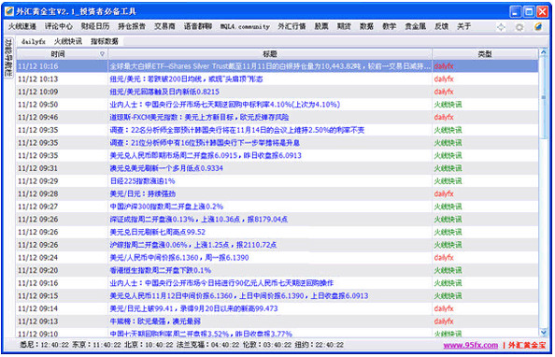Click the vertical scrollbar thumb of the news list

coord(543,97)
